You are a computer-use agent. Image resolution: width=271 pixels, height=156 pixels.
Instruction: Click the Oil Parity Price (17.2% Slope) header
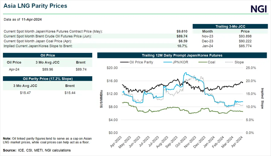[x=48, y=79]
